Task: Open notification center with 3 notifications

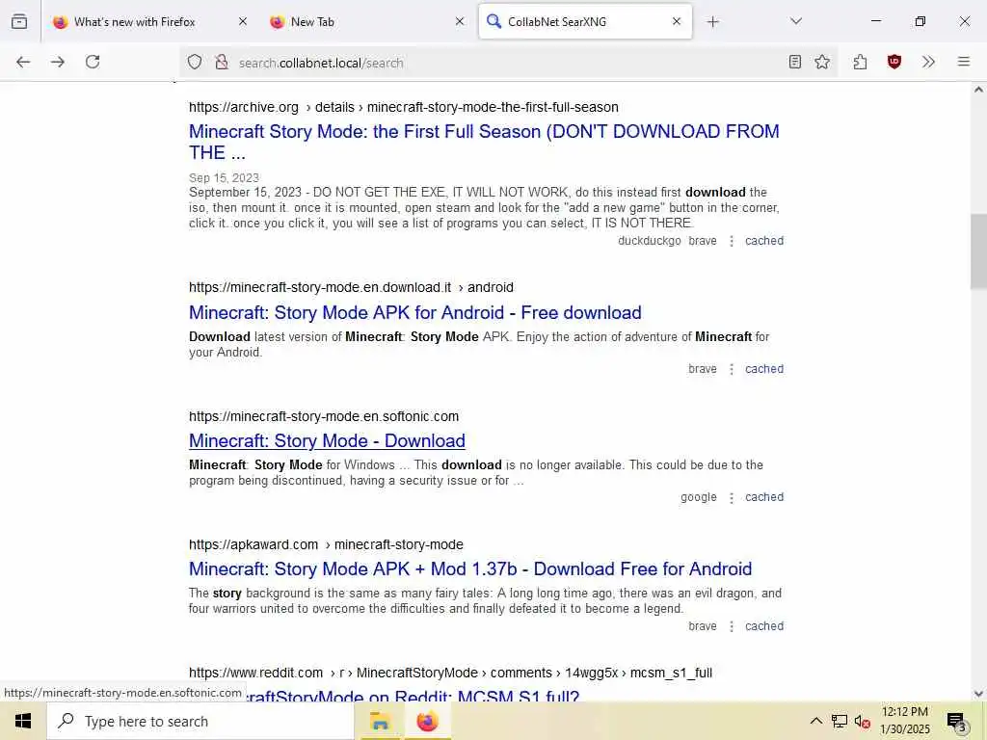Action: pyautogui.click(x=956, y=722)
